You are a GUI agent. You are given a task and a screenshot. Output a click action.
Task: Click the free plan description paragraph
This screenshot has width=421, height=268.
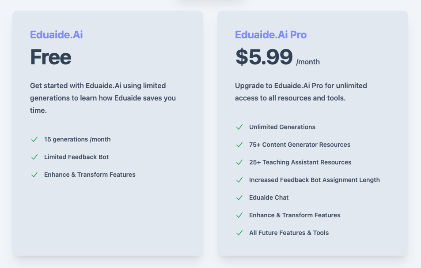tap(103, 98)
